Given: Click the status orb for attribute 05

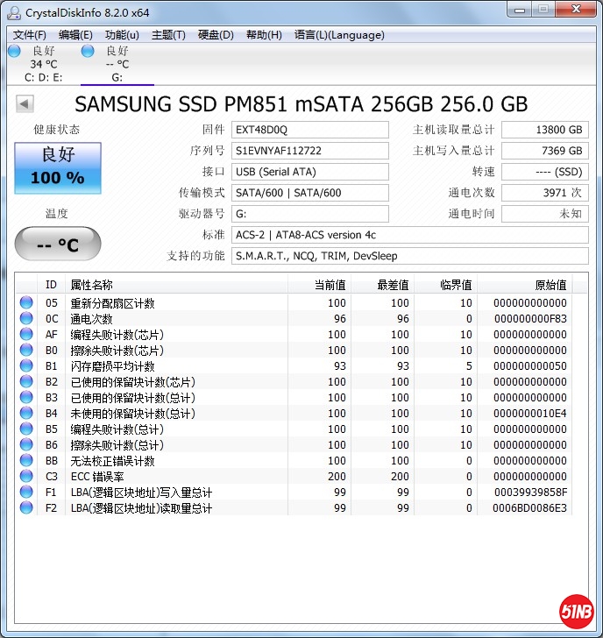Looking at the screenshot, I should (26, 303).
